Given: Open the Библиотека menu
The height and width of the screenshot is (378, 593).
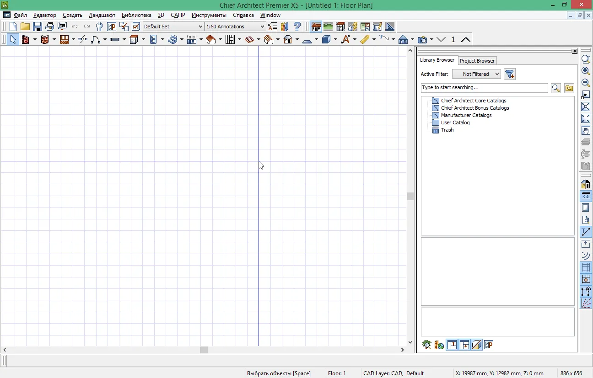Looking at the screenshot, I should click(x=136, y=15).
